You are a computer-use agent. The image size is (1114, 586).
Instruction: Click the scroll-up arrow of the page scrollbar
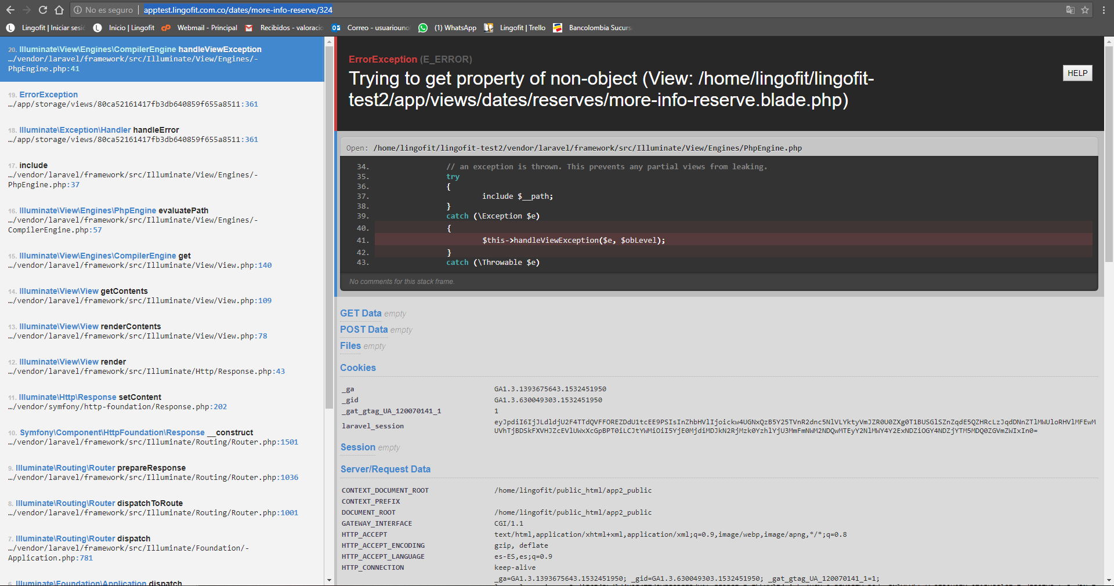1109,42
